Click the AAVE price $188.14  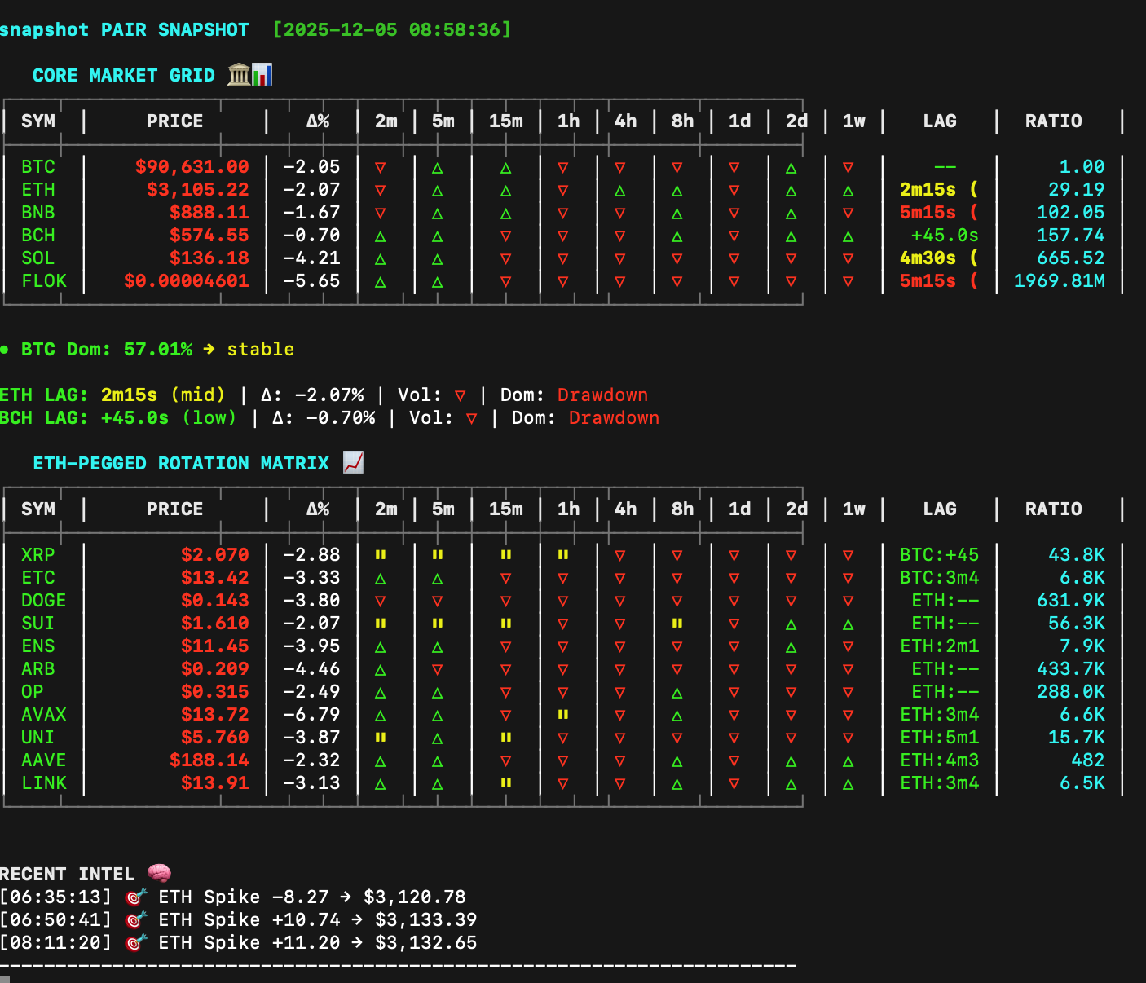point(209,760)
